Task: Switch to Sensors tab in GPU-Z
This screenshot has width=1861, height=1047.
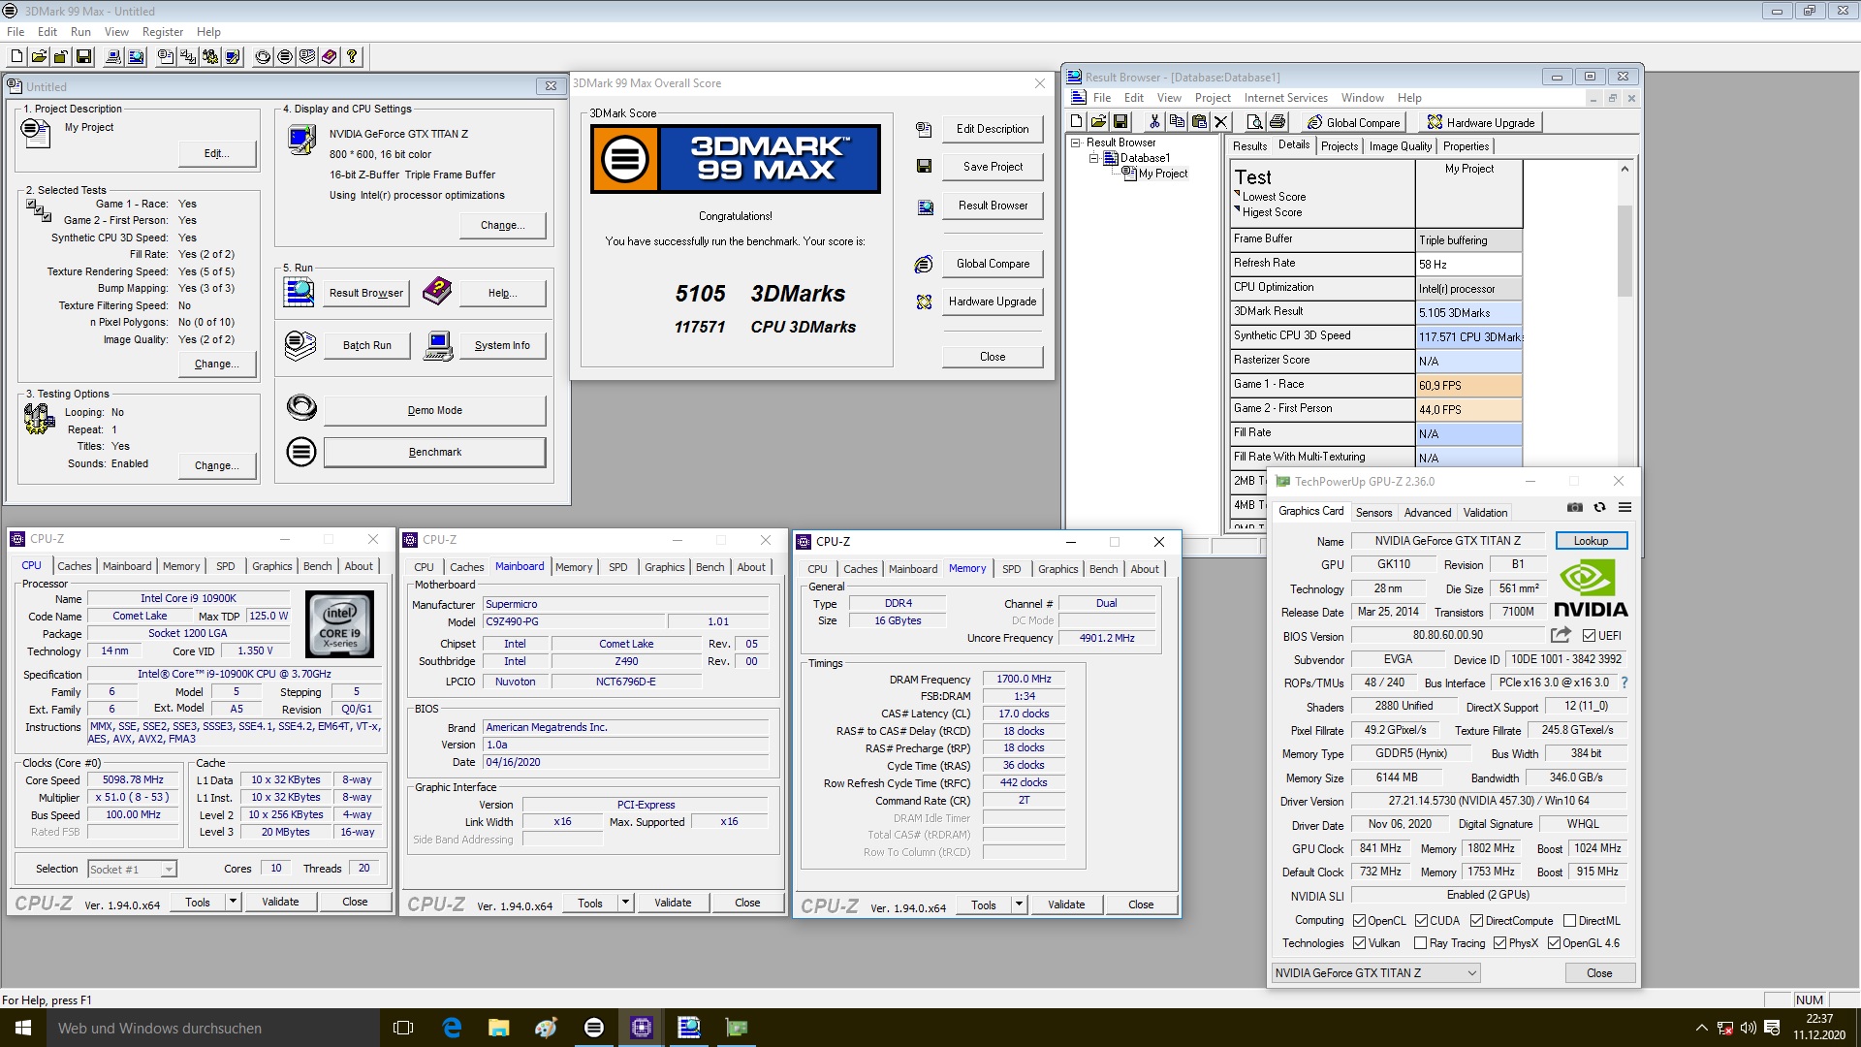Action: [x=1373, y=513]
